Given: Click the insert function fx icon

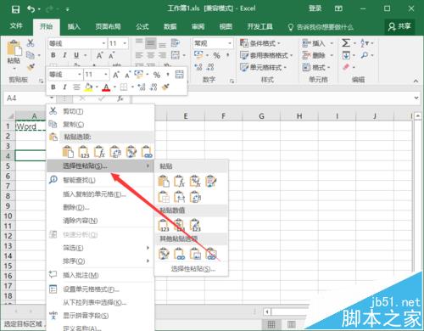Looking at the screenshot, I should pos(120,98).
